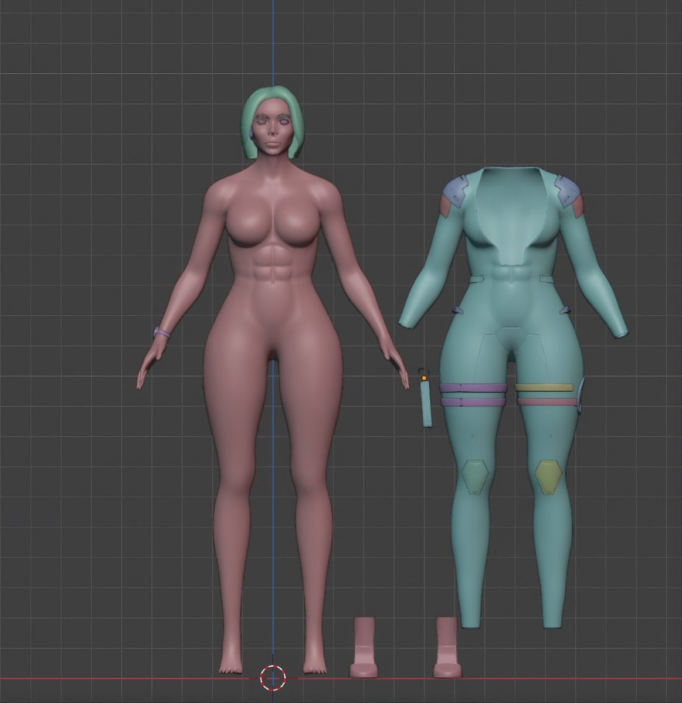Select the right pink boot at the bottom
This screenshot has height=703, width=682.
(x=447, y=644)
